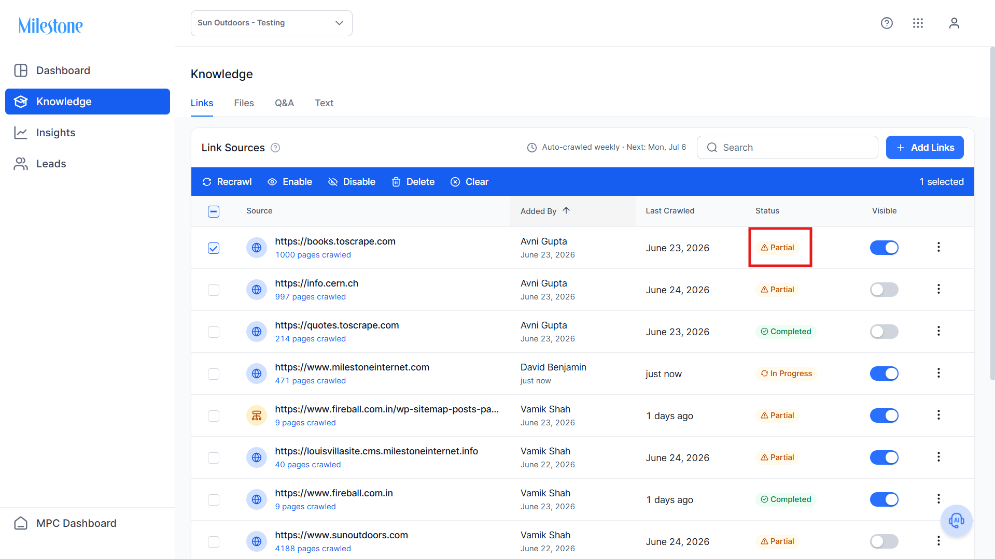Click into the Search field
Image resolution: width=995 pixels, height=559 pixels.
787,148
